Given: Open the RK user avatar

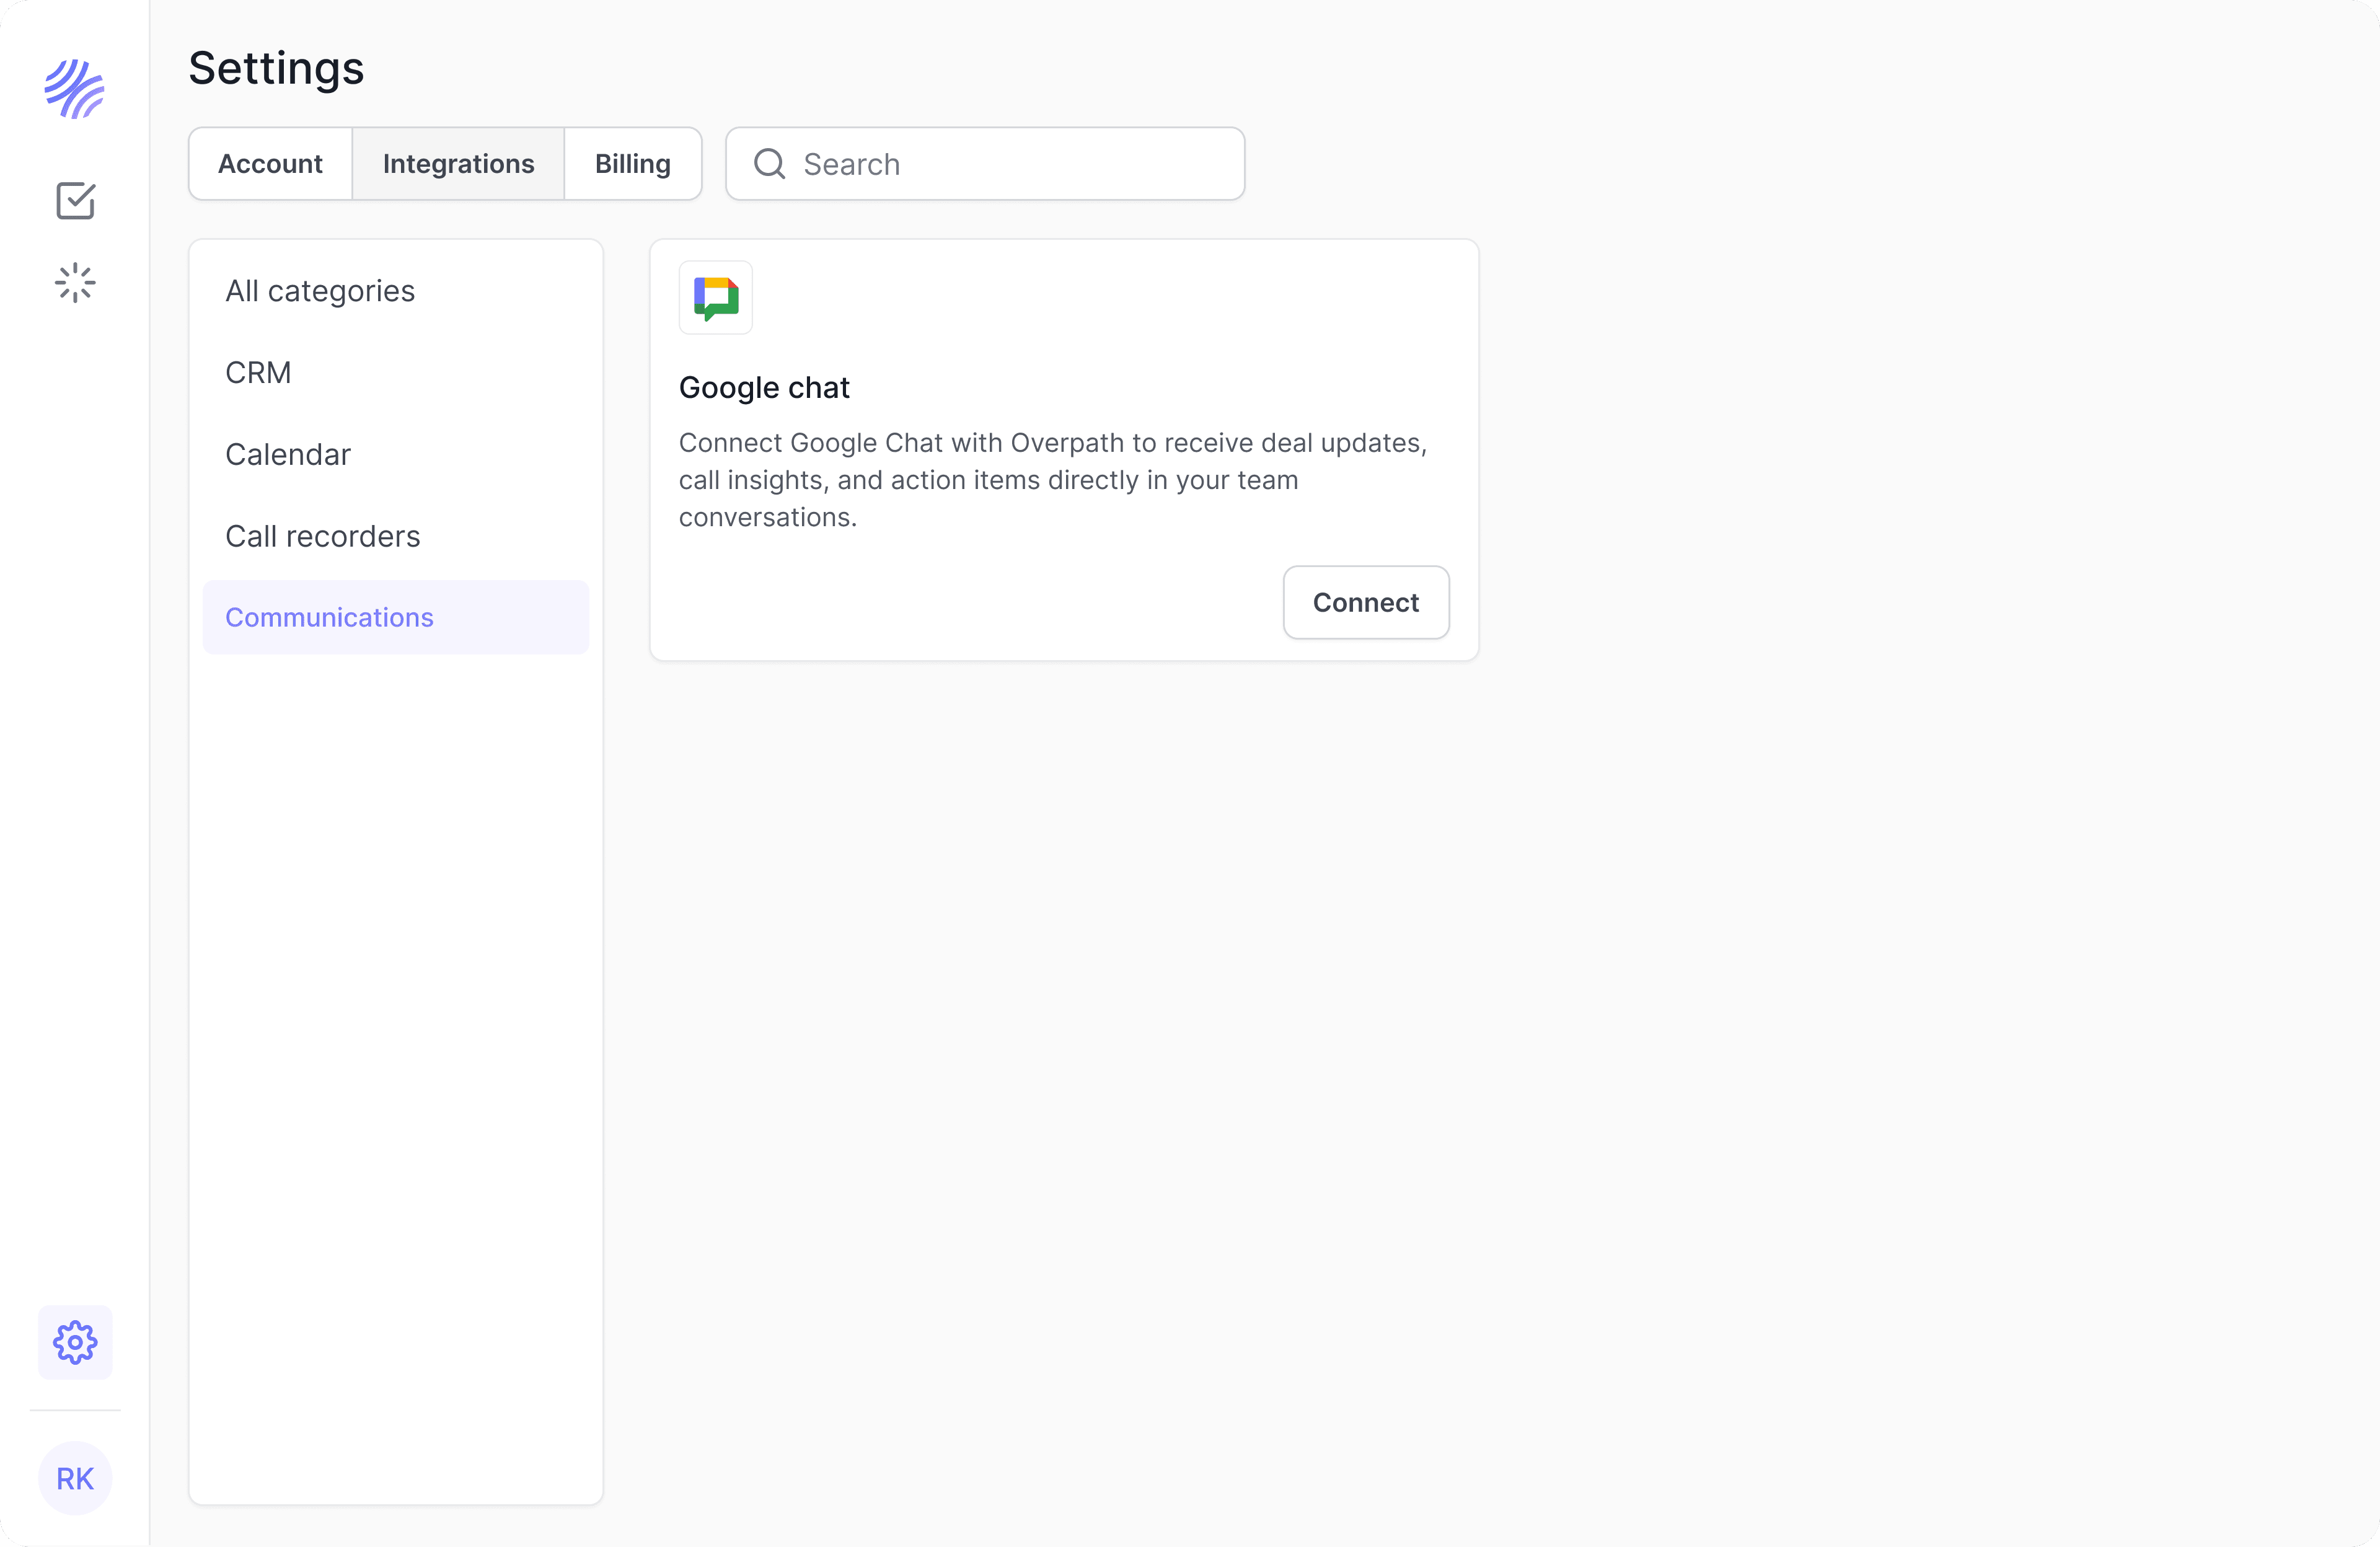Looking at the screenshot, I should coord(75,1478).
